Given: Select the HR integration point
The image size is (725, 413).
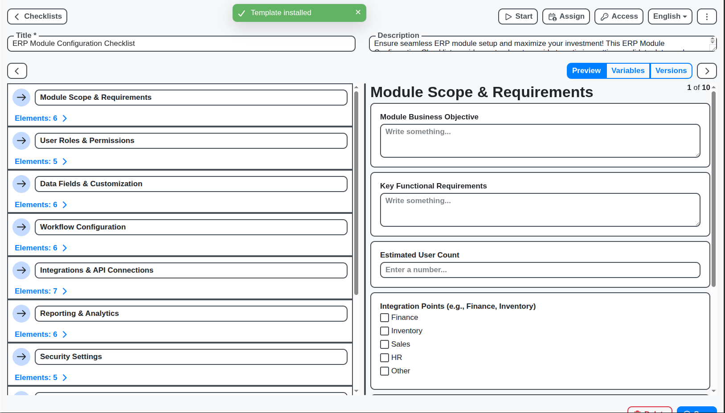Looking at the screenshot, I should point(384,357).
